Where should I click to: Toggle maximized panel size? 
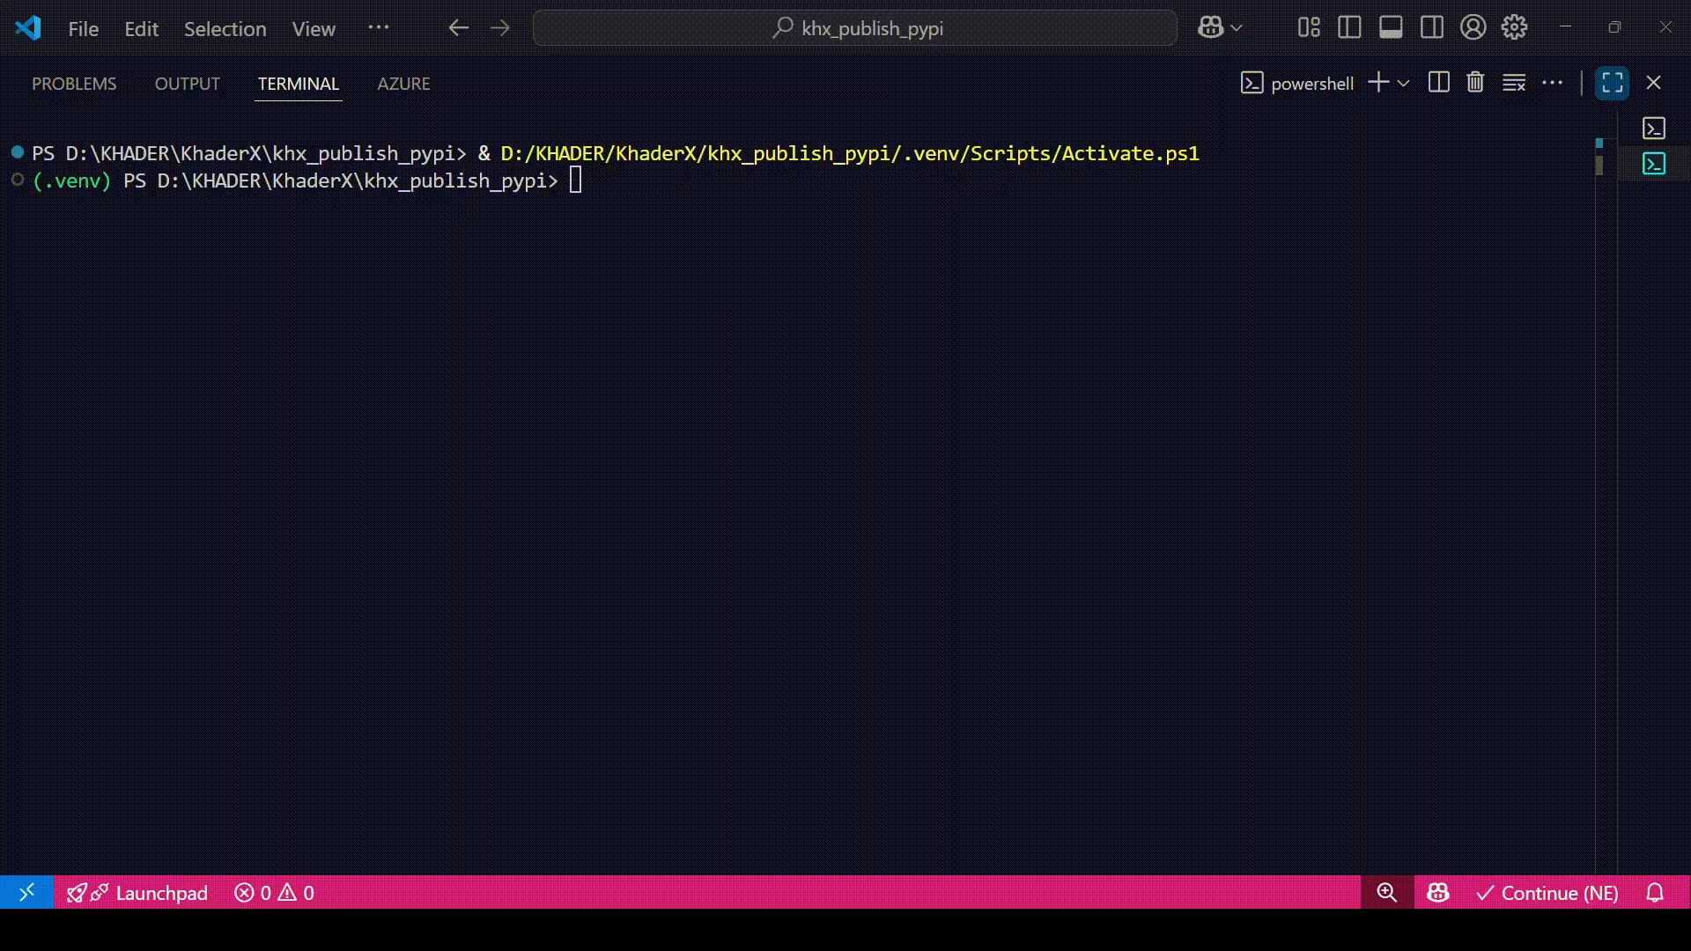[x=1613, y=83]
